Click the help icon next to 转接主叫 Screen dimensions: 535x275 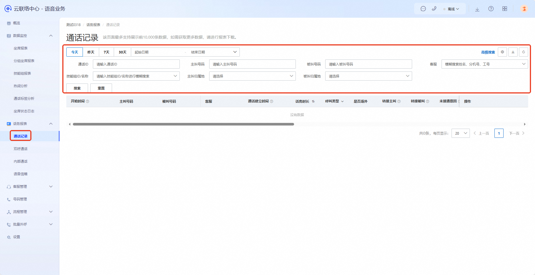click(399, 101)
